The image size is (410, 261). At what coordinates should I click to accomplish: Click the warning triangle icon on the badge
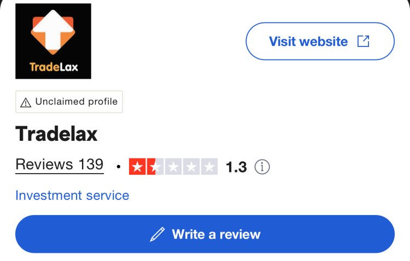click(26, 103)
